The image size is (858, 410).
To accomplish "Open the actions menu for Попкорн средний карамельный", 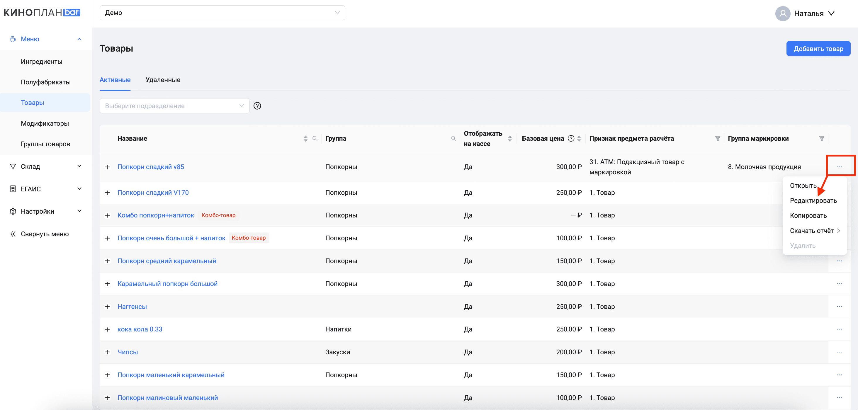I will (x=839, y=261).
